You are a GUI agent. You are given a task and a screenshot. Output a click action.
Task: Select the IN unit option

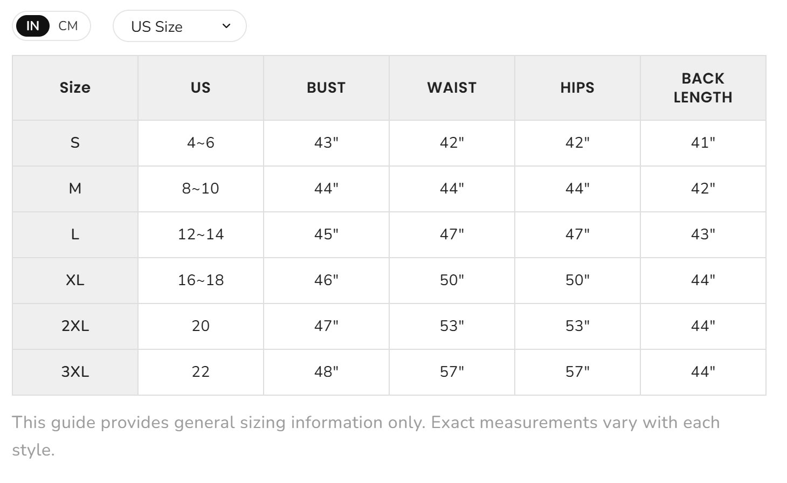(33, 26)
